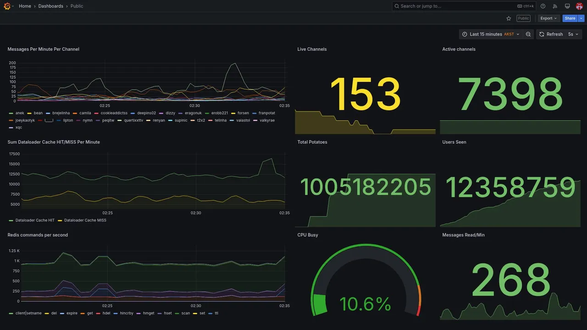Expand the 5s refresh interval dropdown
The height and width of the screenshot is (330, 587).
pos(573,34)
